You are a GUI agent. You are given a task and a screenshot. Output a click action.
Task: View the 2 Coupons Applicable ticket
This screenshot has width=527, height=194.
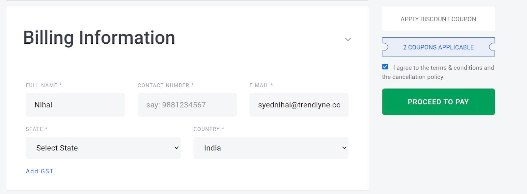click(x=438, y=47)
